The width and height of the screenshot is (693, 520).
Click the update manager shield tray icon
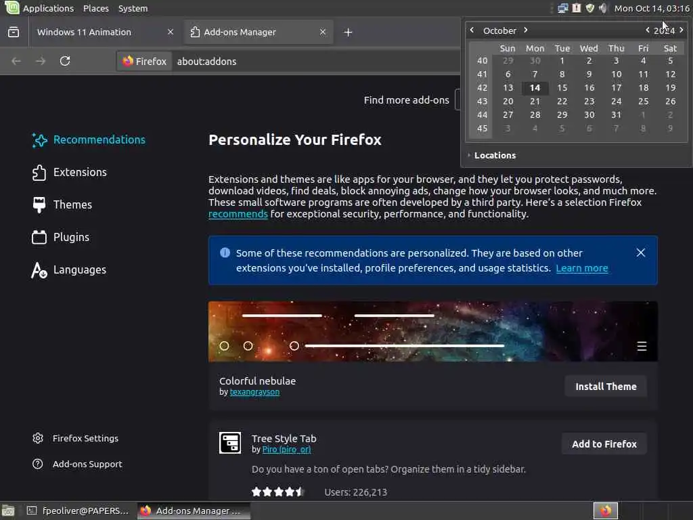[590, 8]
